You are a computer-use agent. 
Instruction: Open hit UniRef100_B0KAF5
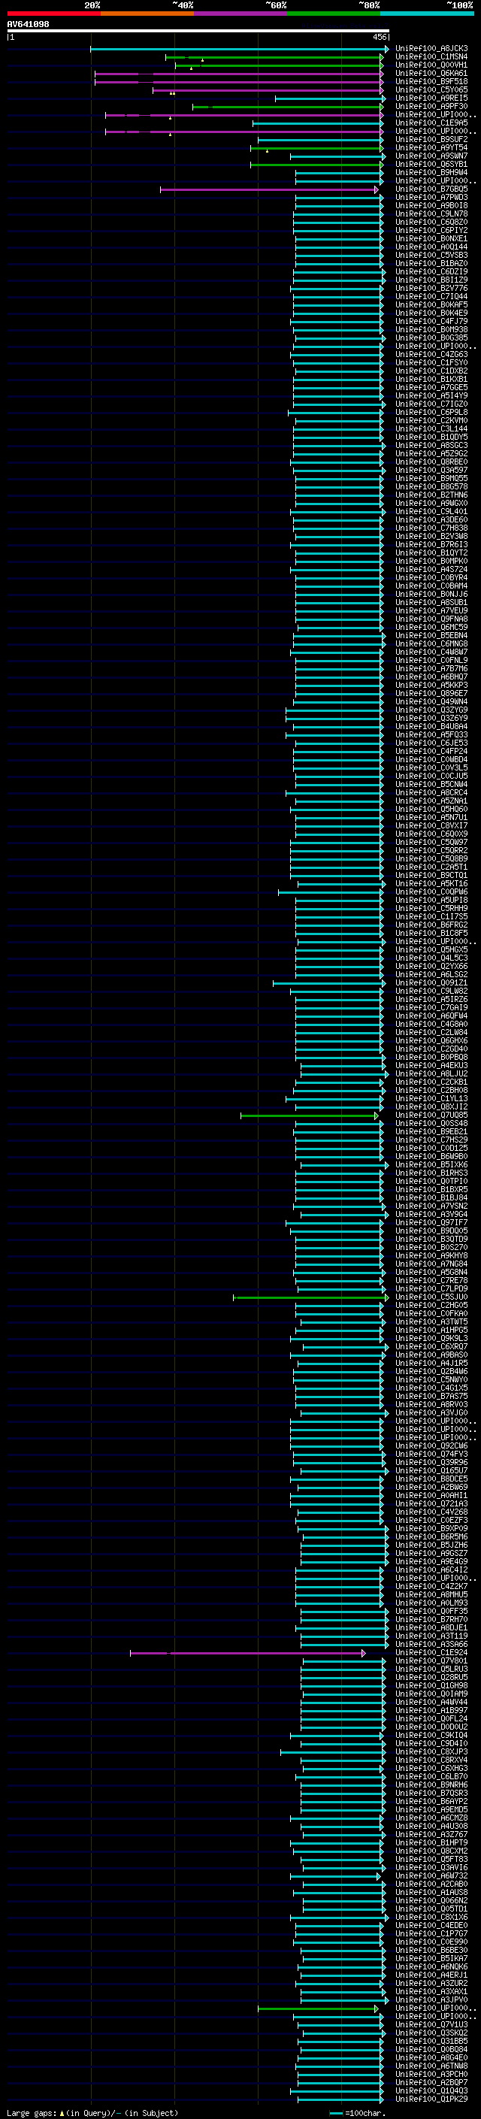[x=431, y=304]
